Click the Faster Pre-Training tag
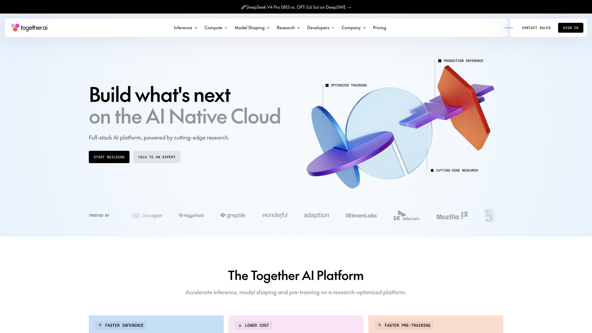The image size is (592, 333). [404, 325]
